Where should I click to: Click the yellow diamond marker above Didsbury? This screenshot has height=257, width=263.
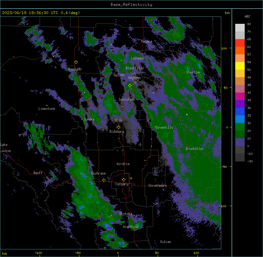(118, 127)
